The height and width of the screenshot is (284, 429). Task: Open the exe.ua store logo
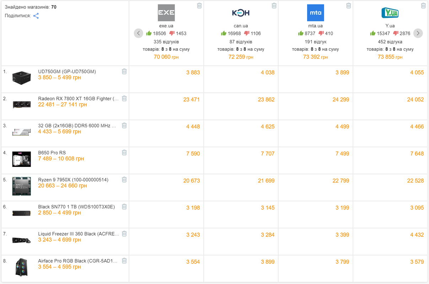click(166, 13)
